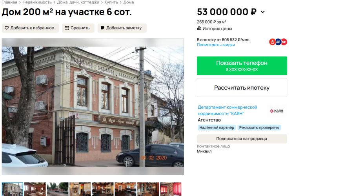The image size is (353, 196).
Task: Select the last thumbnail with red curtains
Action: [171, 189]
